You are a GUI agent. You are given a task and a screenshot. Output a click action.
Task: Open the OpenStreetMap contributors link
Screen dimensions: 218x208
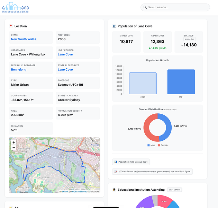[x=80, y=192]
